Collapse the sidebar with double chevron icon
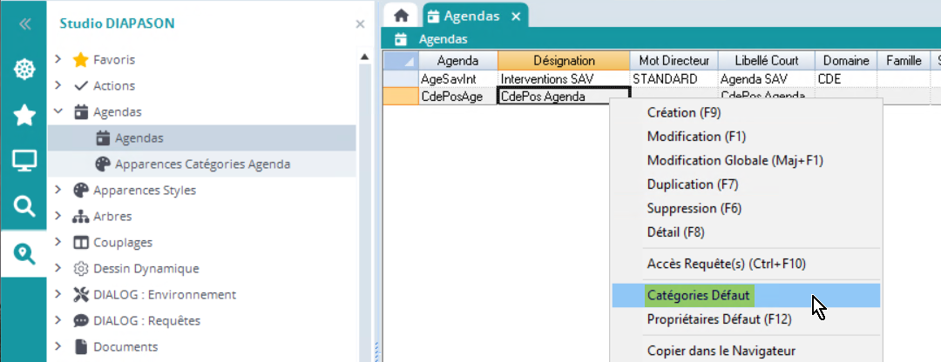 (x=24, y=24)
